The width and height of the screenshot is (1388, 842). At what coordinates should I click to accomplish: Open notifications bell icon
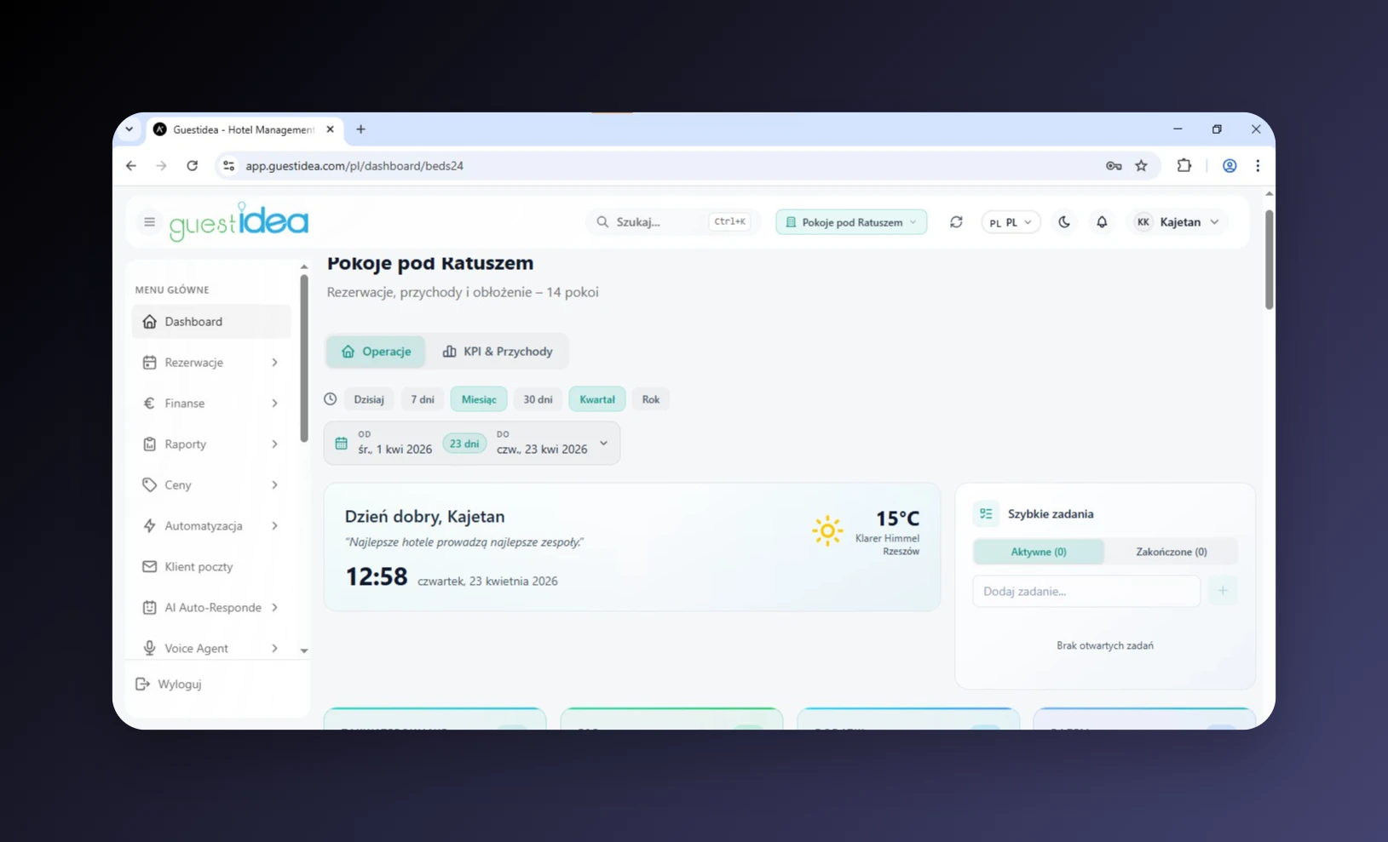coord(1102,222)
